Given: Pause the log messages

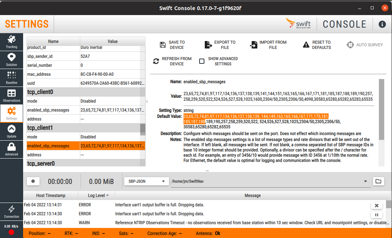Looking at the screenshot, I should pyautogui.click(x=376, y=215).
